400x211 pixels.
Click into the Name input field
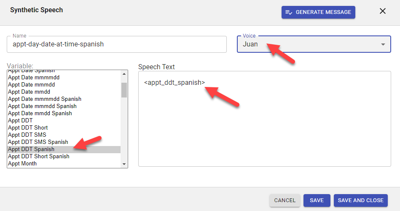pos(117,44)
